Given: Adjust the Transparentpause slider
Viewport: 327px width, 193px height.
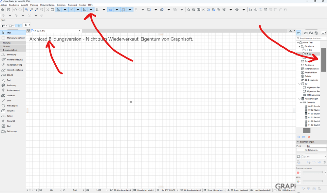Looking at the screenshot, I should 313,172.
